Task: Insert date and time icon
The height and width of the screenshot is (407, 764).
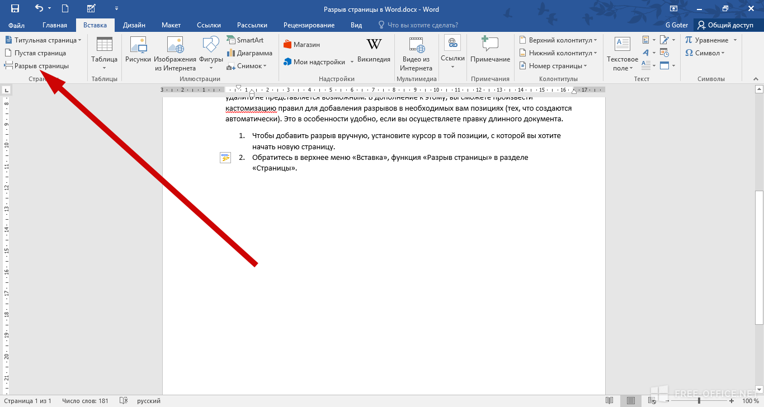Action: [664, 53]
